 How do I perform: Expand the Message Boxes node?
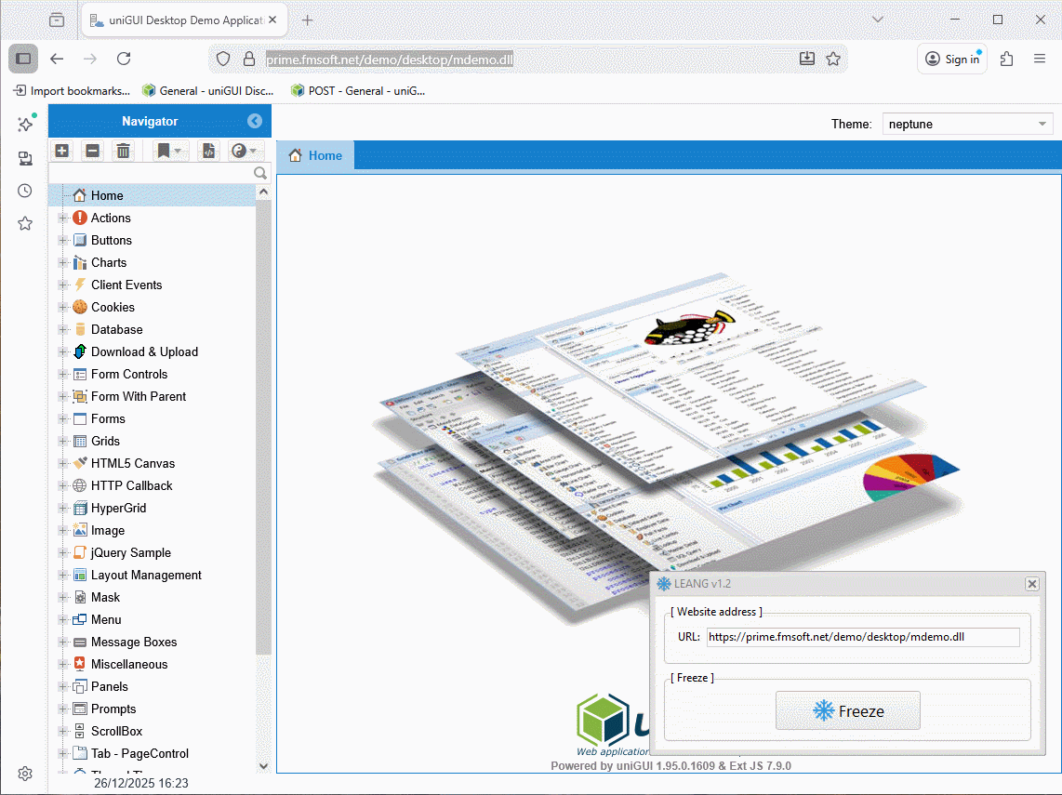[63, 642]
